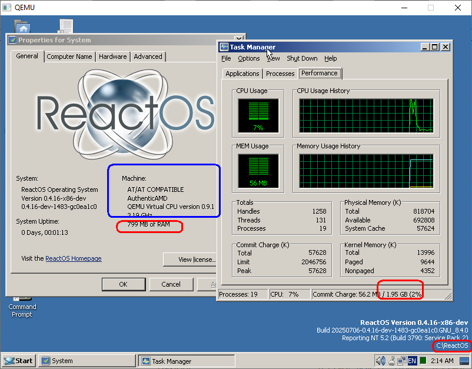
Task: Click the Task Manager title bar icon
Action: tap(224, 47)
